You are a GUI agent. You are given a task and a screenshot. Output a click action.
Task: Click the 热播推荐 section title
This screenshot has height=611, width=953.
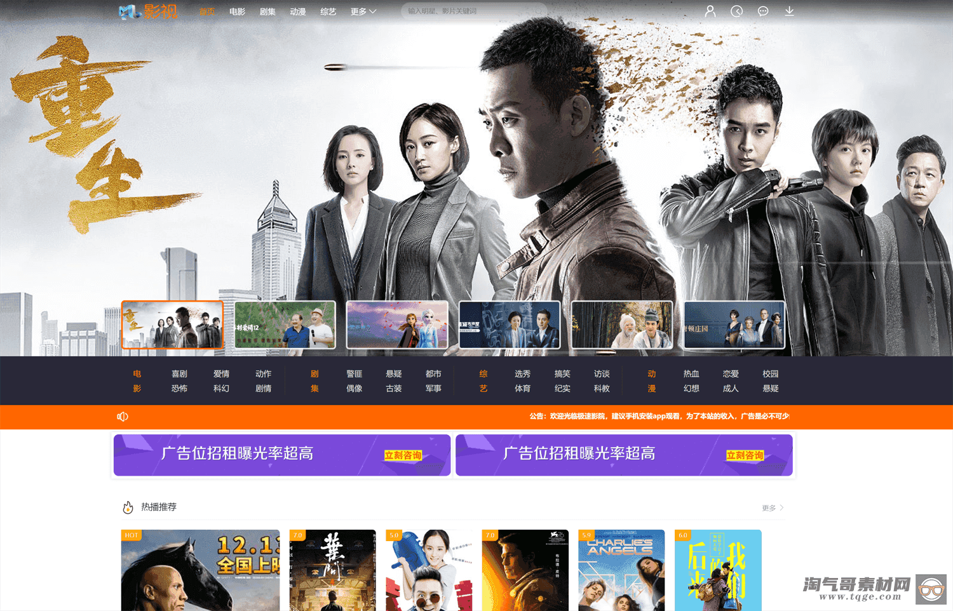pos(159,507)
